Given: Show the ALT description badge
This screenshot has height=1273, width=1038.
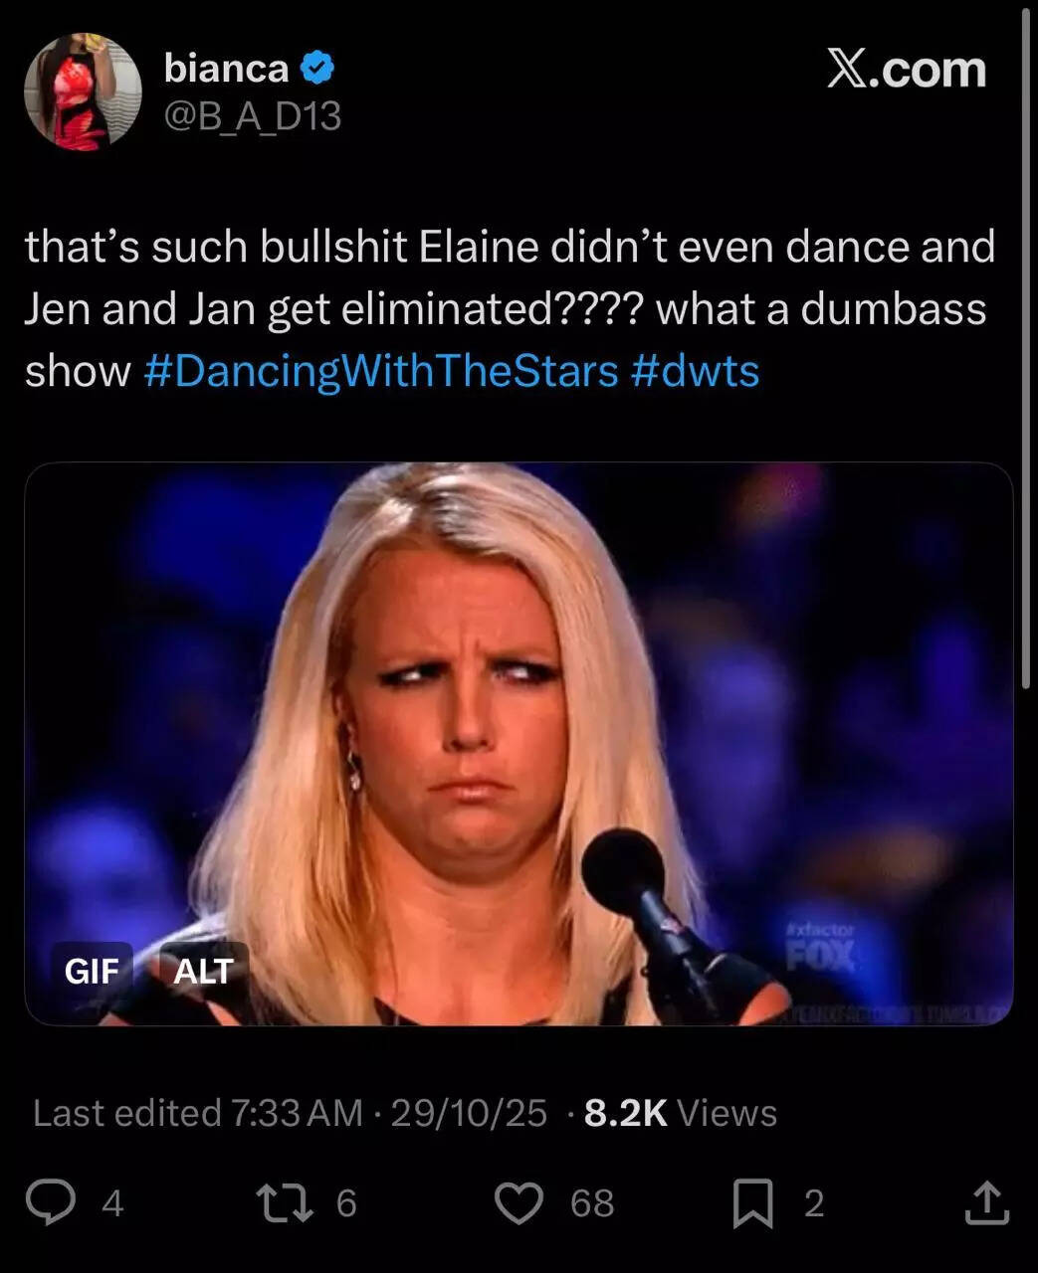Looking at the screenshot, I should click(x=203, y=970).
